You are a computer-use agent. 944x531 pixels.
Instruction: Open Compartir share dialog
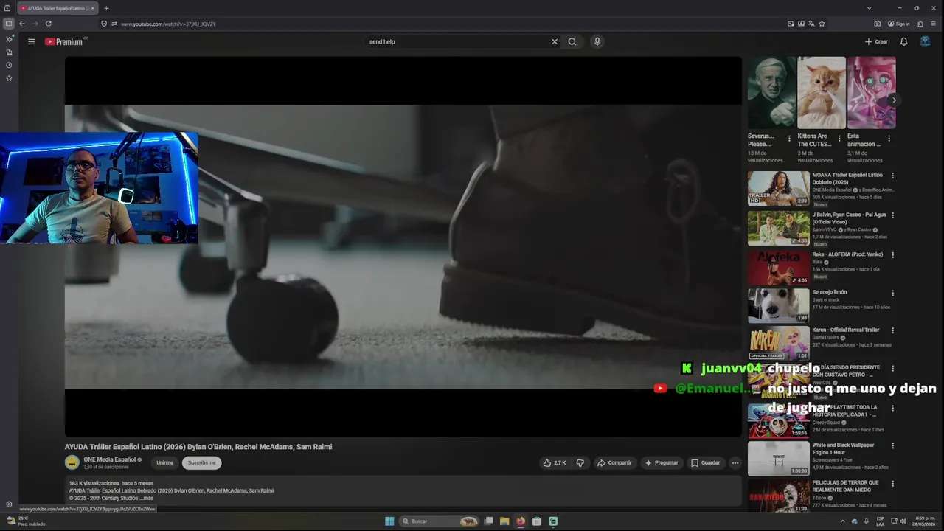(x=614, y=462)
